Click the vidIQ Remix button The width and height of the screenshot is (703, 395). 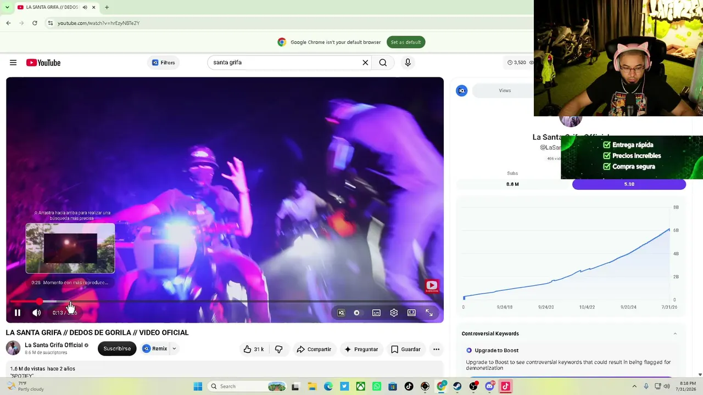click(155, 348)
